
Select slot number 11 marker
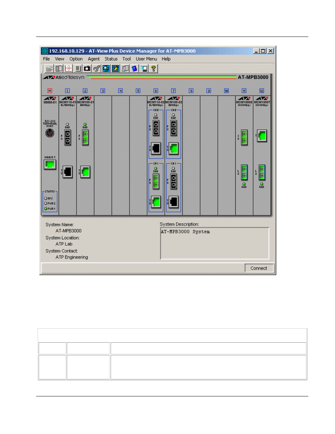click(x=244, y=91)
